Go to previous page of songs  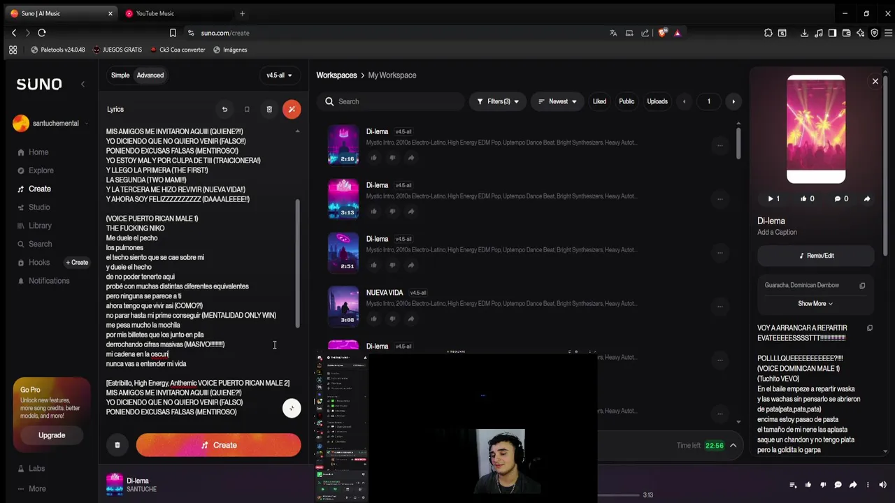(685, 101)
